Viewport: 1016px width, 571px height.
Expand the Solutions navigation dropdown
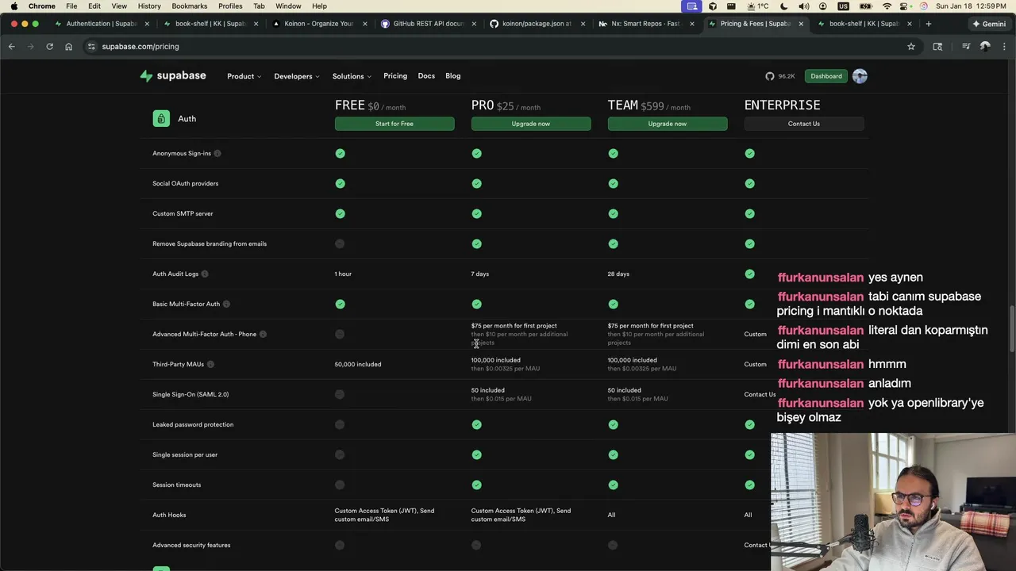[x=352, y=76]
